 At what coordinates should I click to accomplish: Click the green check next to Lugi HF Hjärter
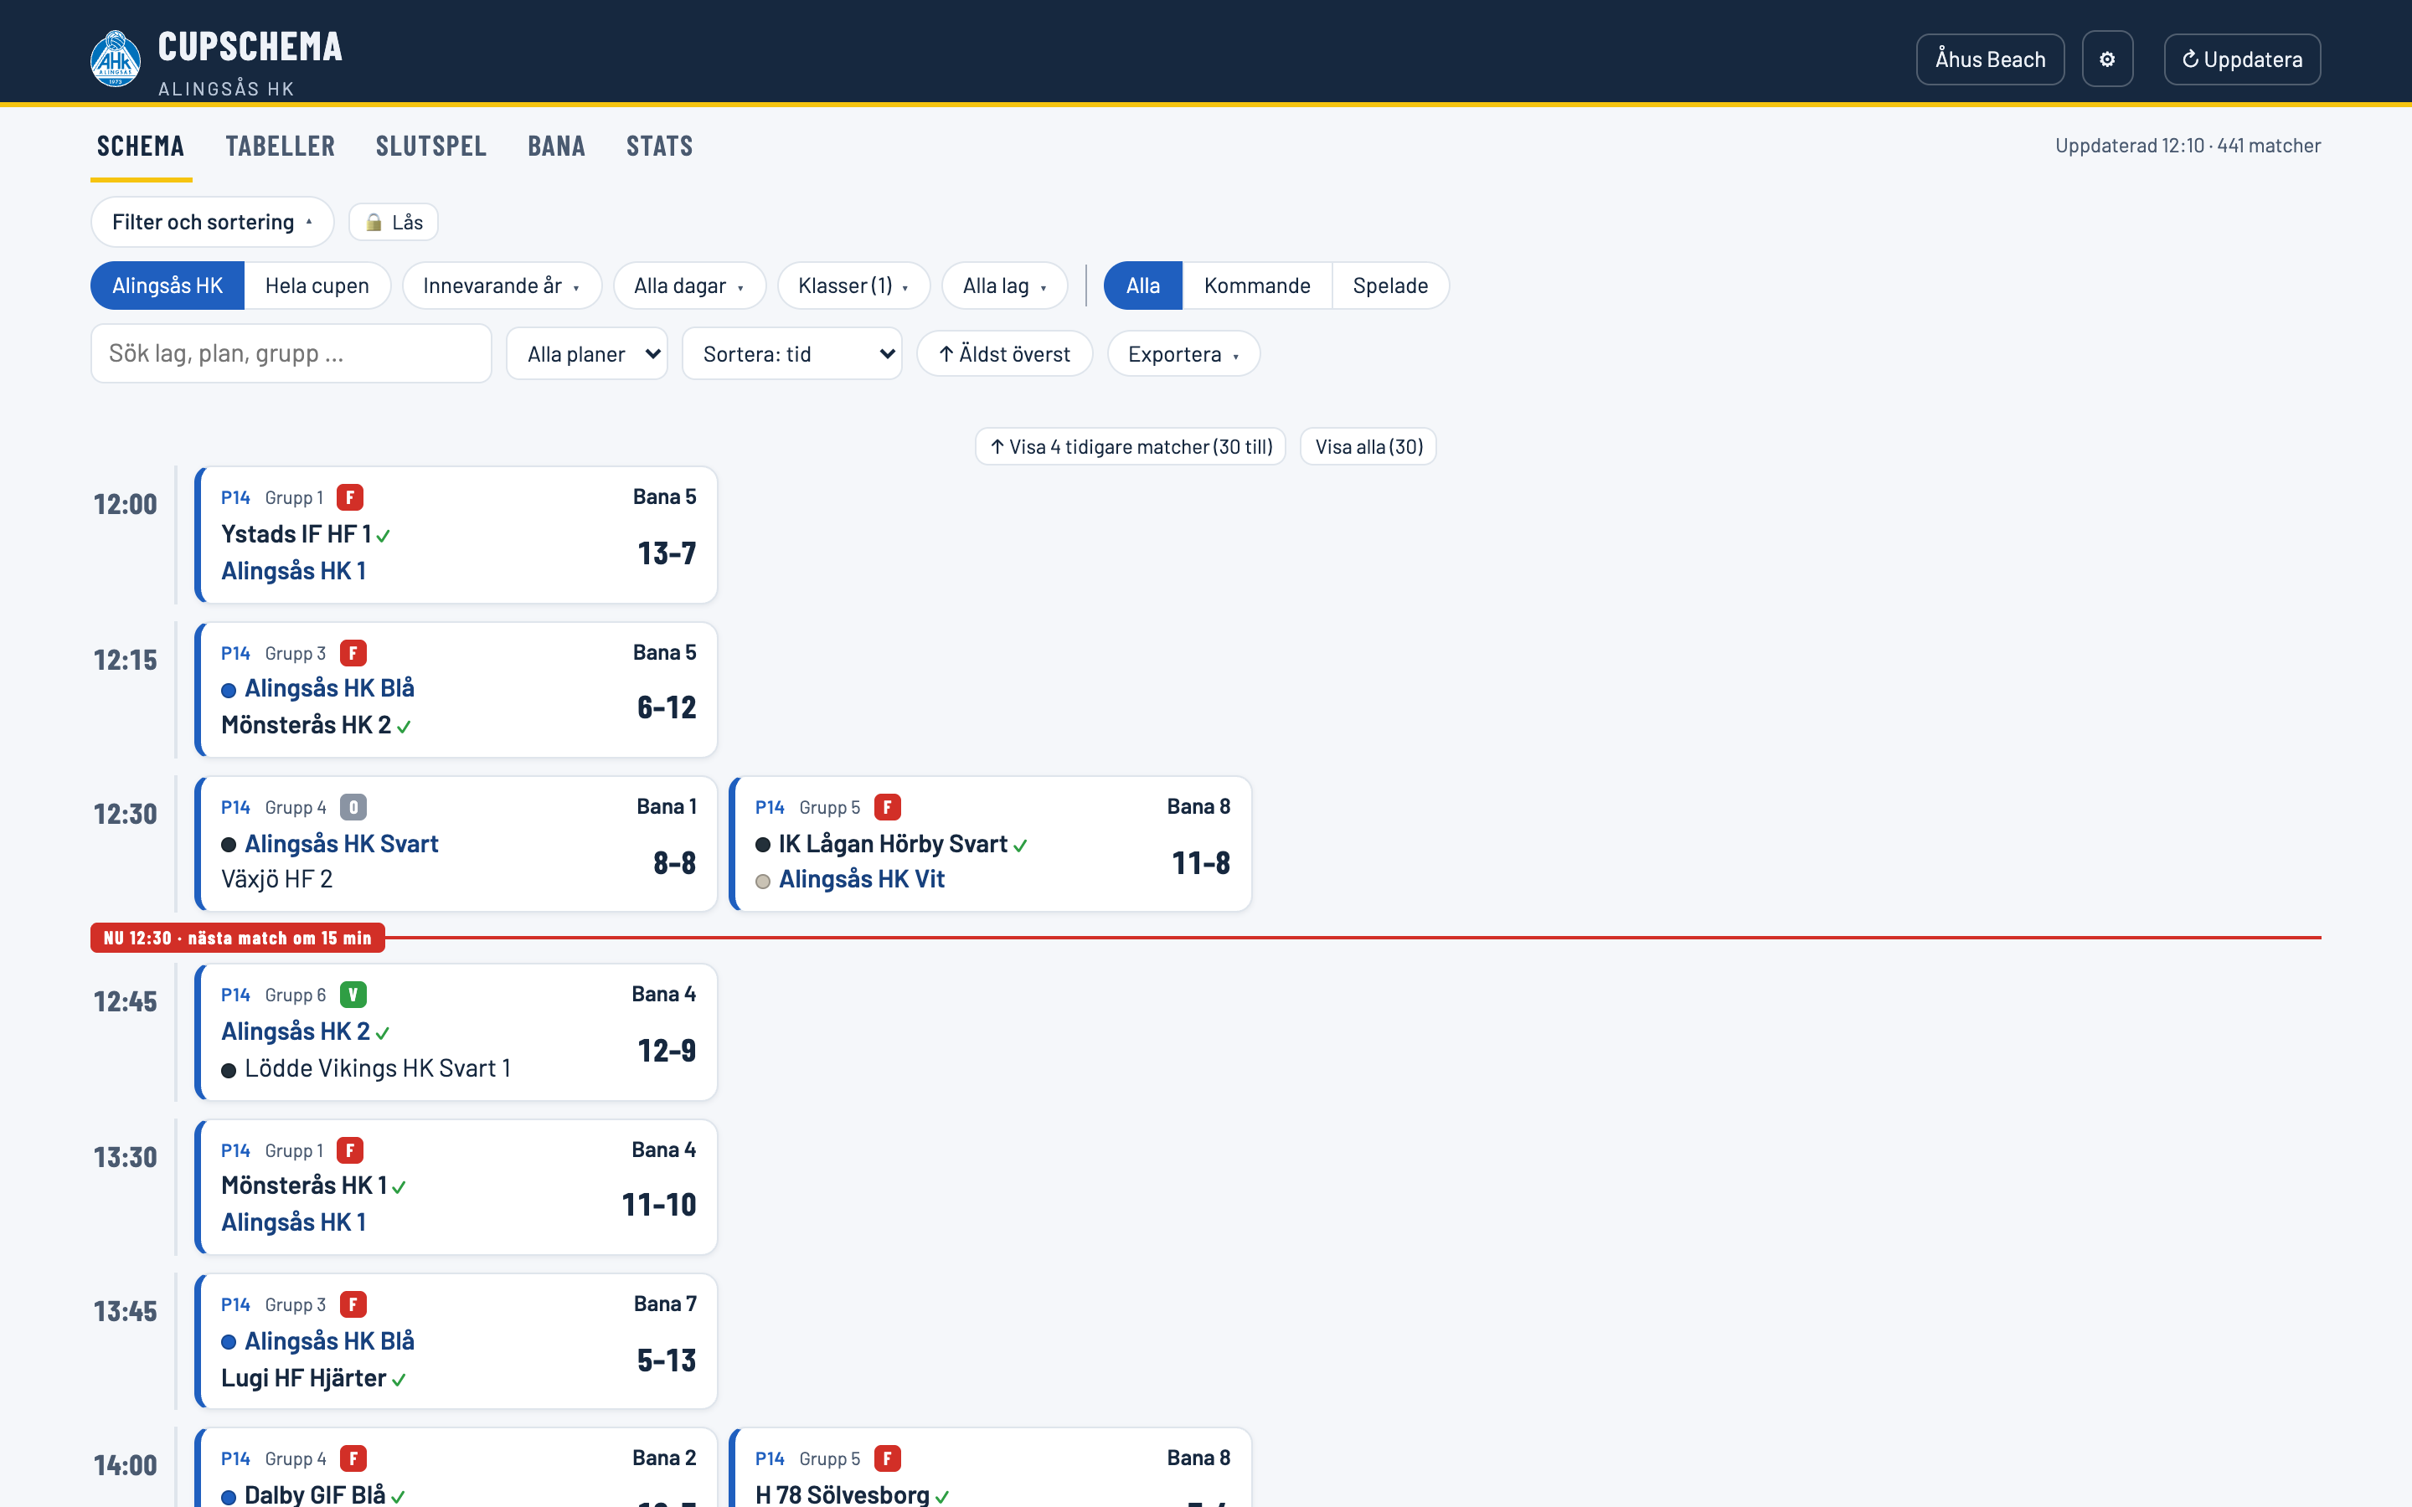(x=399, y=1381)
